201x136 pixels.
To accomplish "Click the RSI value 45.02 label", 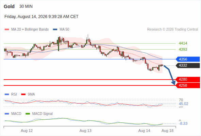I will [x=184, y=104].
